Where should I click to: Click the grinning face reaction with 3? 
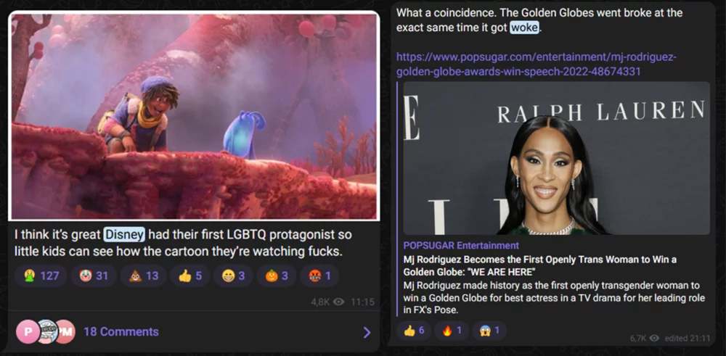(233, 276)
